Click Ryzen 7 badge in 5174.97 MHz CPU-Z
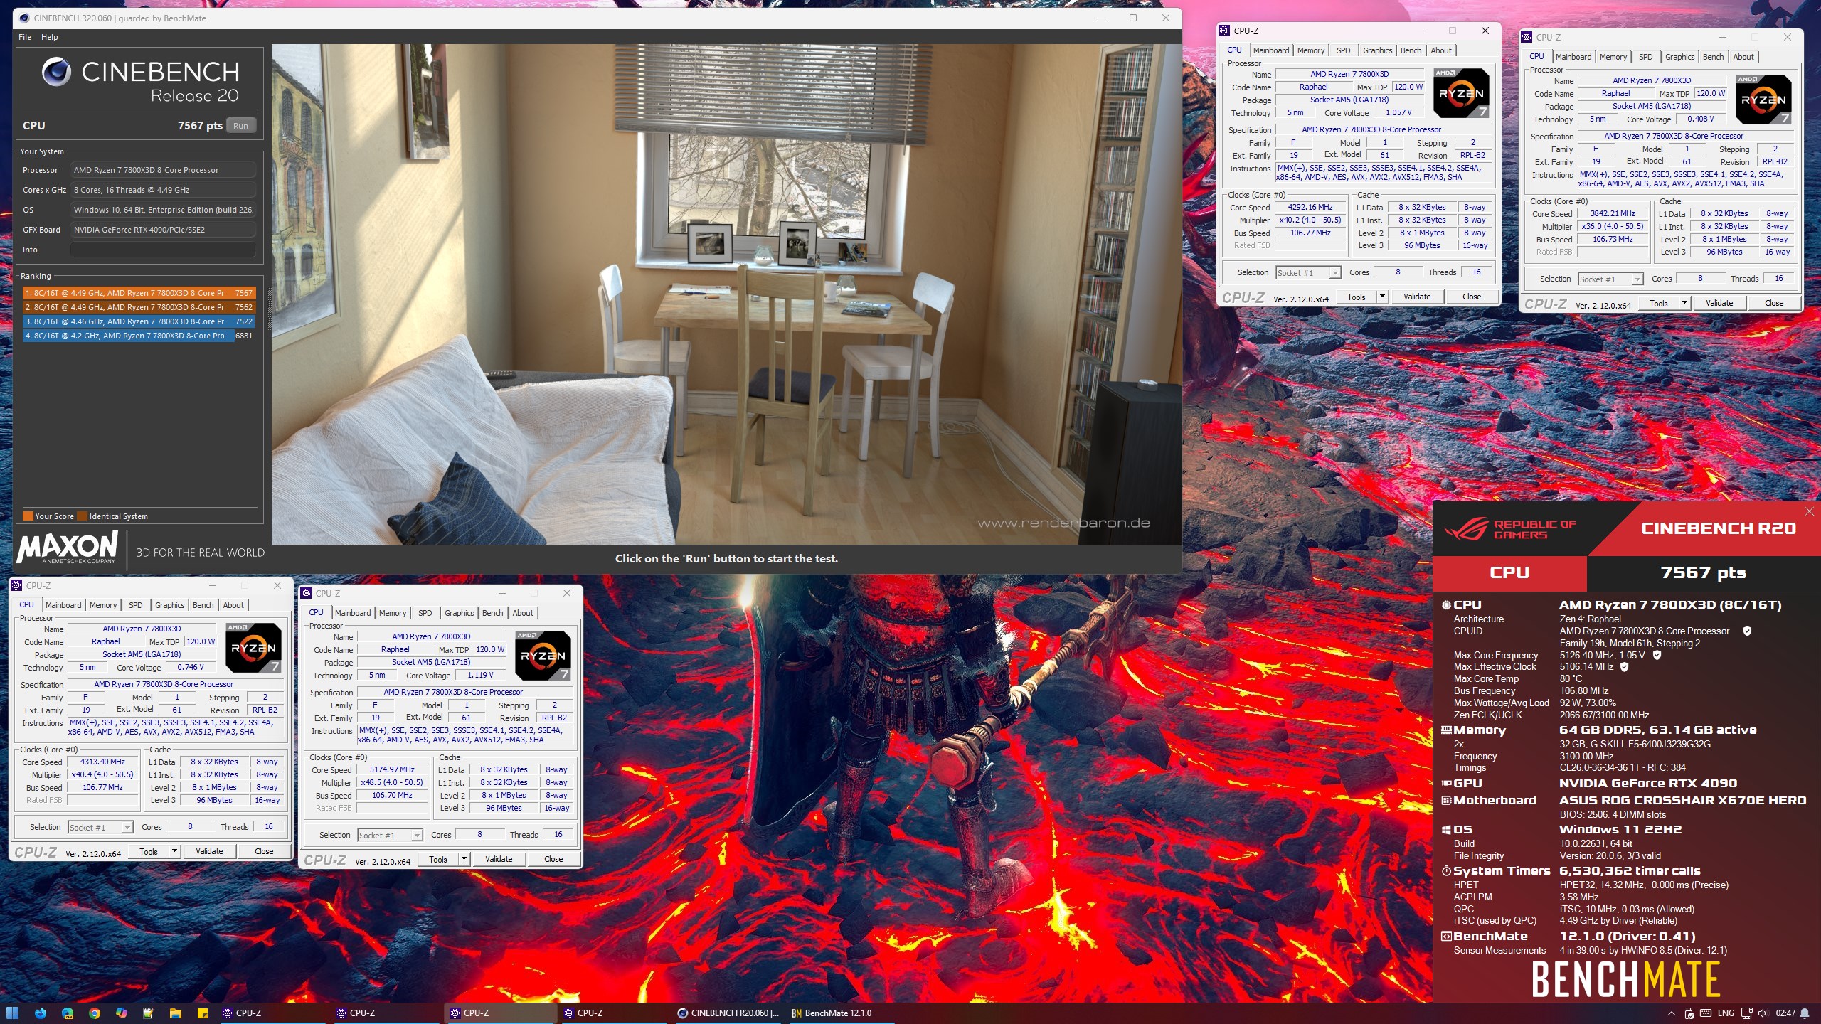 [543, 655]
